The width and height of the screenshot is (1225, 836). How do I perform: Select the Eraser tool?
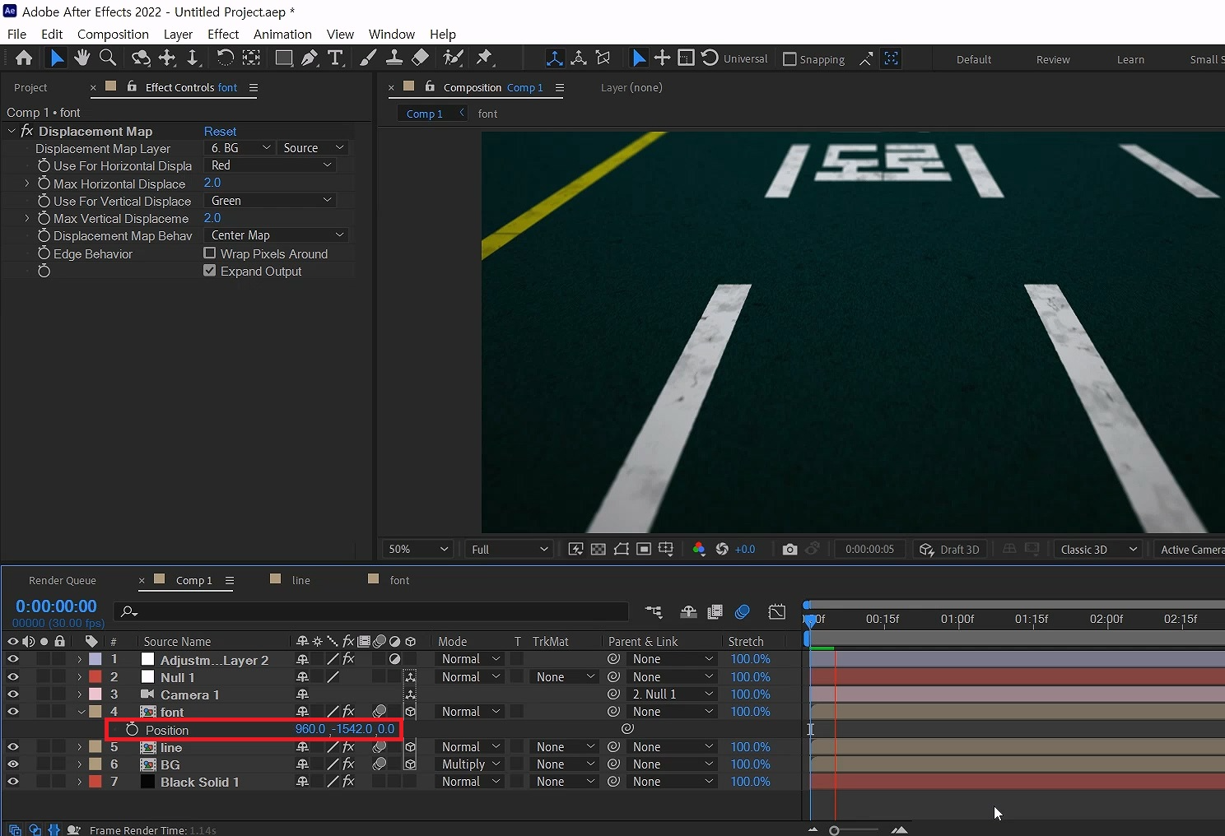420,58
